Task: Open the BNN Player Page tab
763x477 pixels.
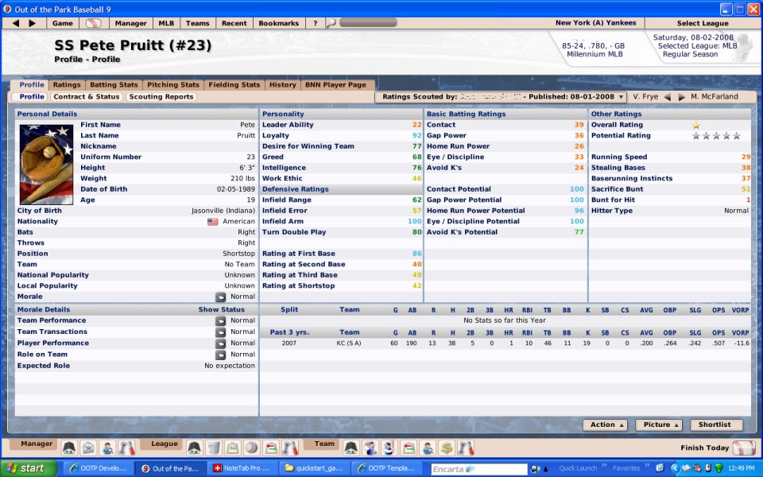Action: coord(335,85)
